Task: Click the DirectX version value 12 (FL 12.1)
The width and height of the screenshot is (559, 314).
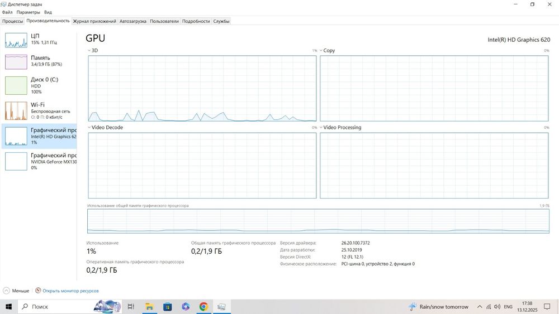Action: click(352, 257)
